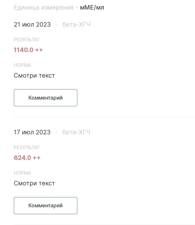Click Смотри текст under the 1140.0 result
This screenshot has height=225, width=195.
(34, 76)
